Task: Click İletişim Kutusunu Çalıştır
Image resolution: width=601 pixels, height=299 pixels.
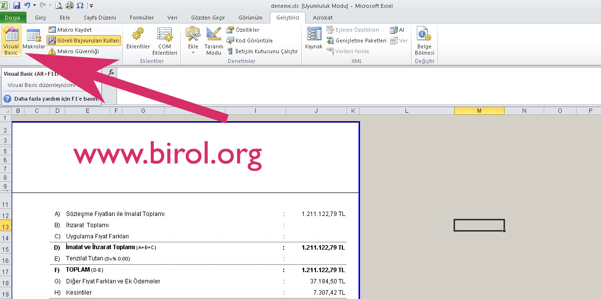Action: (x=262, y=51)
